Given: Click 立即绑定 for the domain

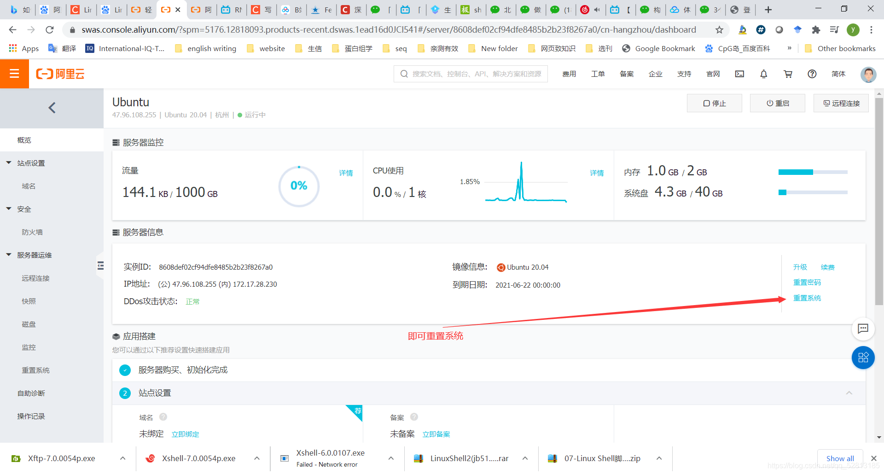Looking at the screenshot, I should pos(185,434).
